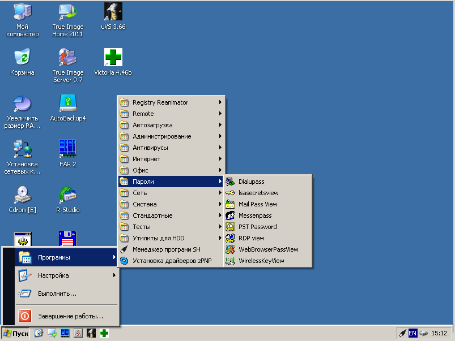Start Mail Pass View utility
Viewport: 455px width, 341px height.
click(268, 204)
